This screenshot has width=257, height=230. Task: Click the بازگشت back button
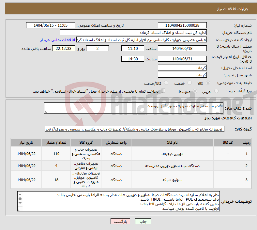point(120,221)
